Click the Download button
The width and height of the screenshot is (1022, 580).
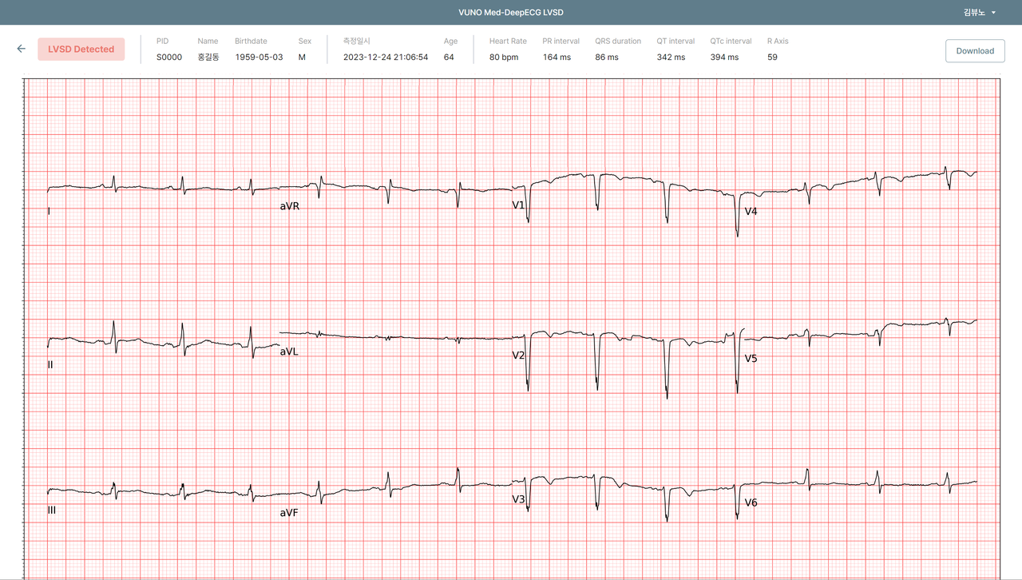click(x=975, y=50)
